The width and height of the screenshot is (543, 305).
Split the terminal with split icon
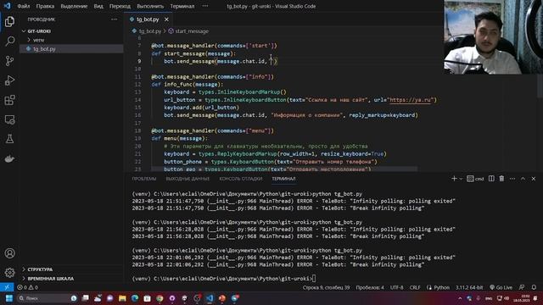491,179
